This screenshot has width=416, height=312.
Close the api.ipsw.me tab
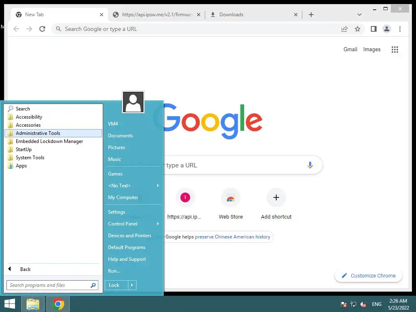tap(198, 15)
